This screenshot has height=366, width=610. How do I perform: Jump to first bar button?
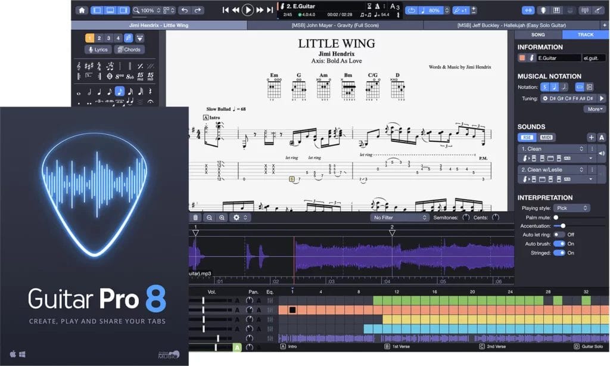click(x=225, y=10)
